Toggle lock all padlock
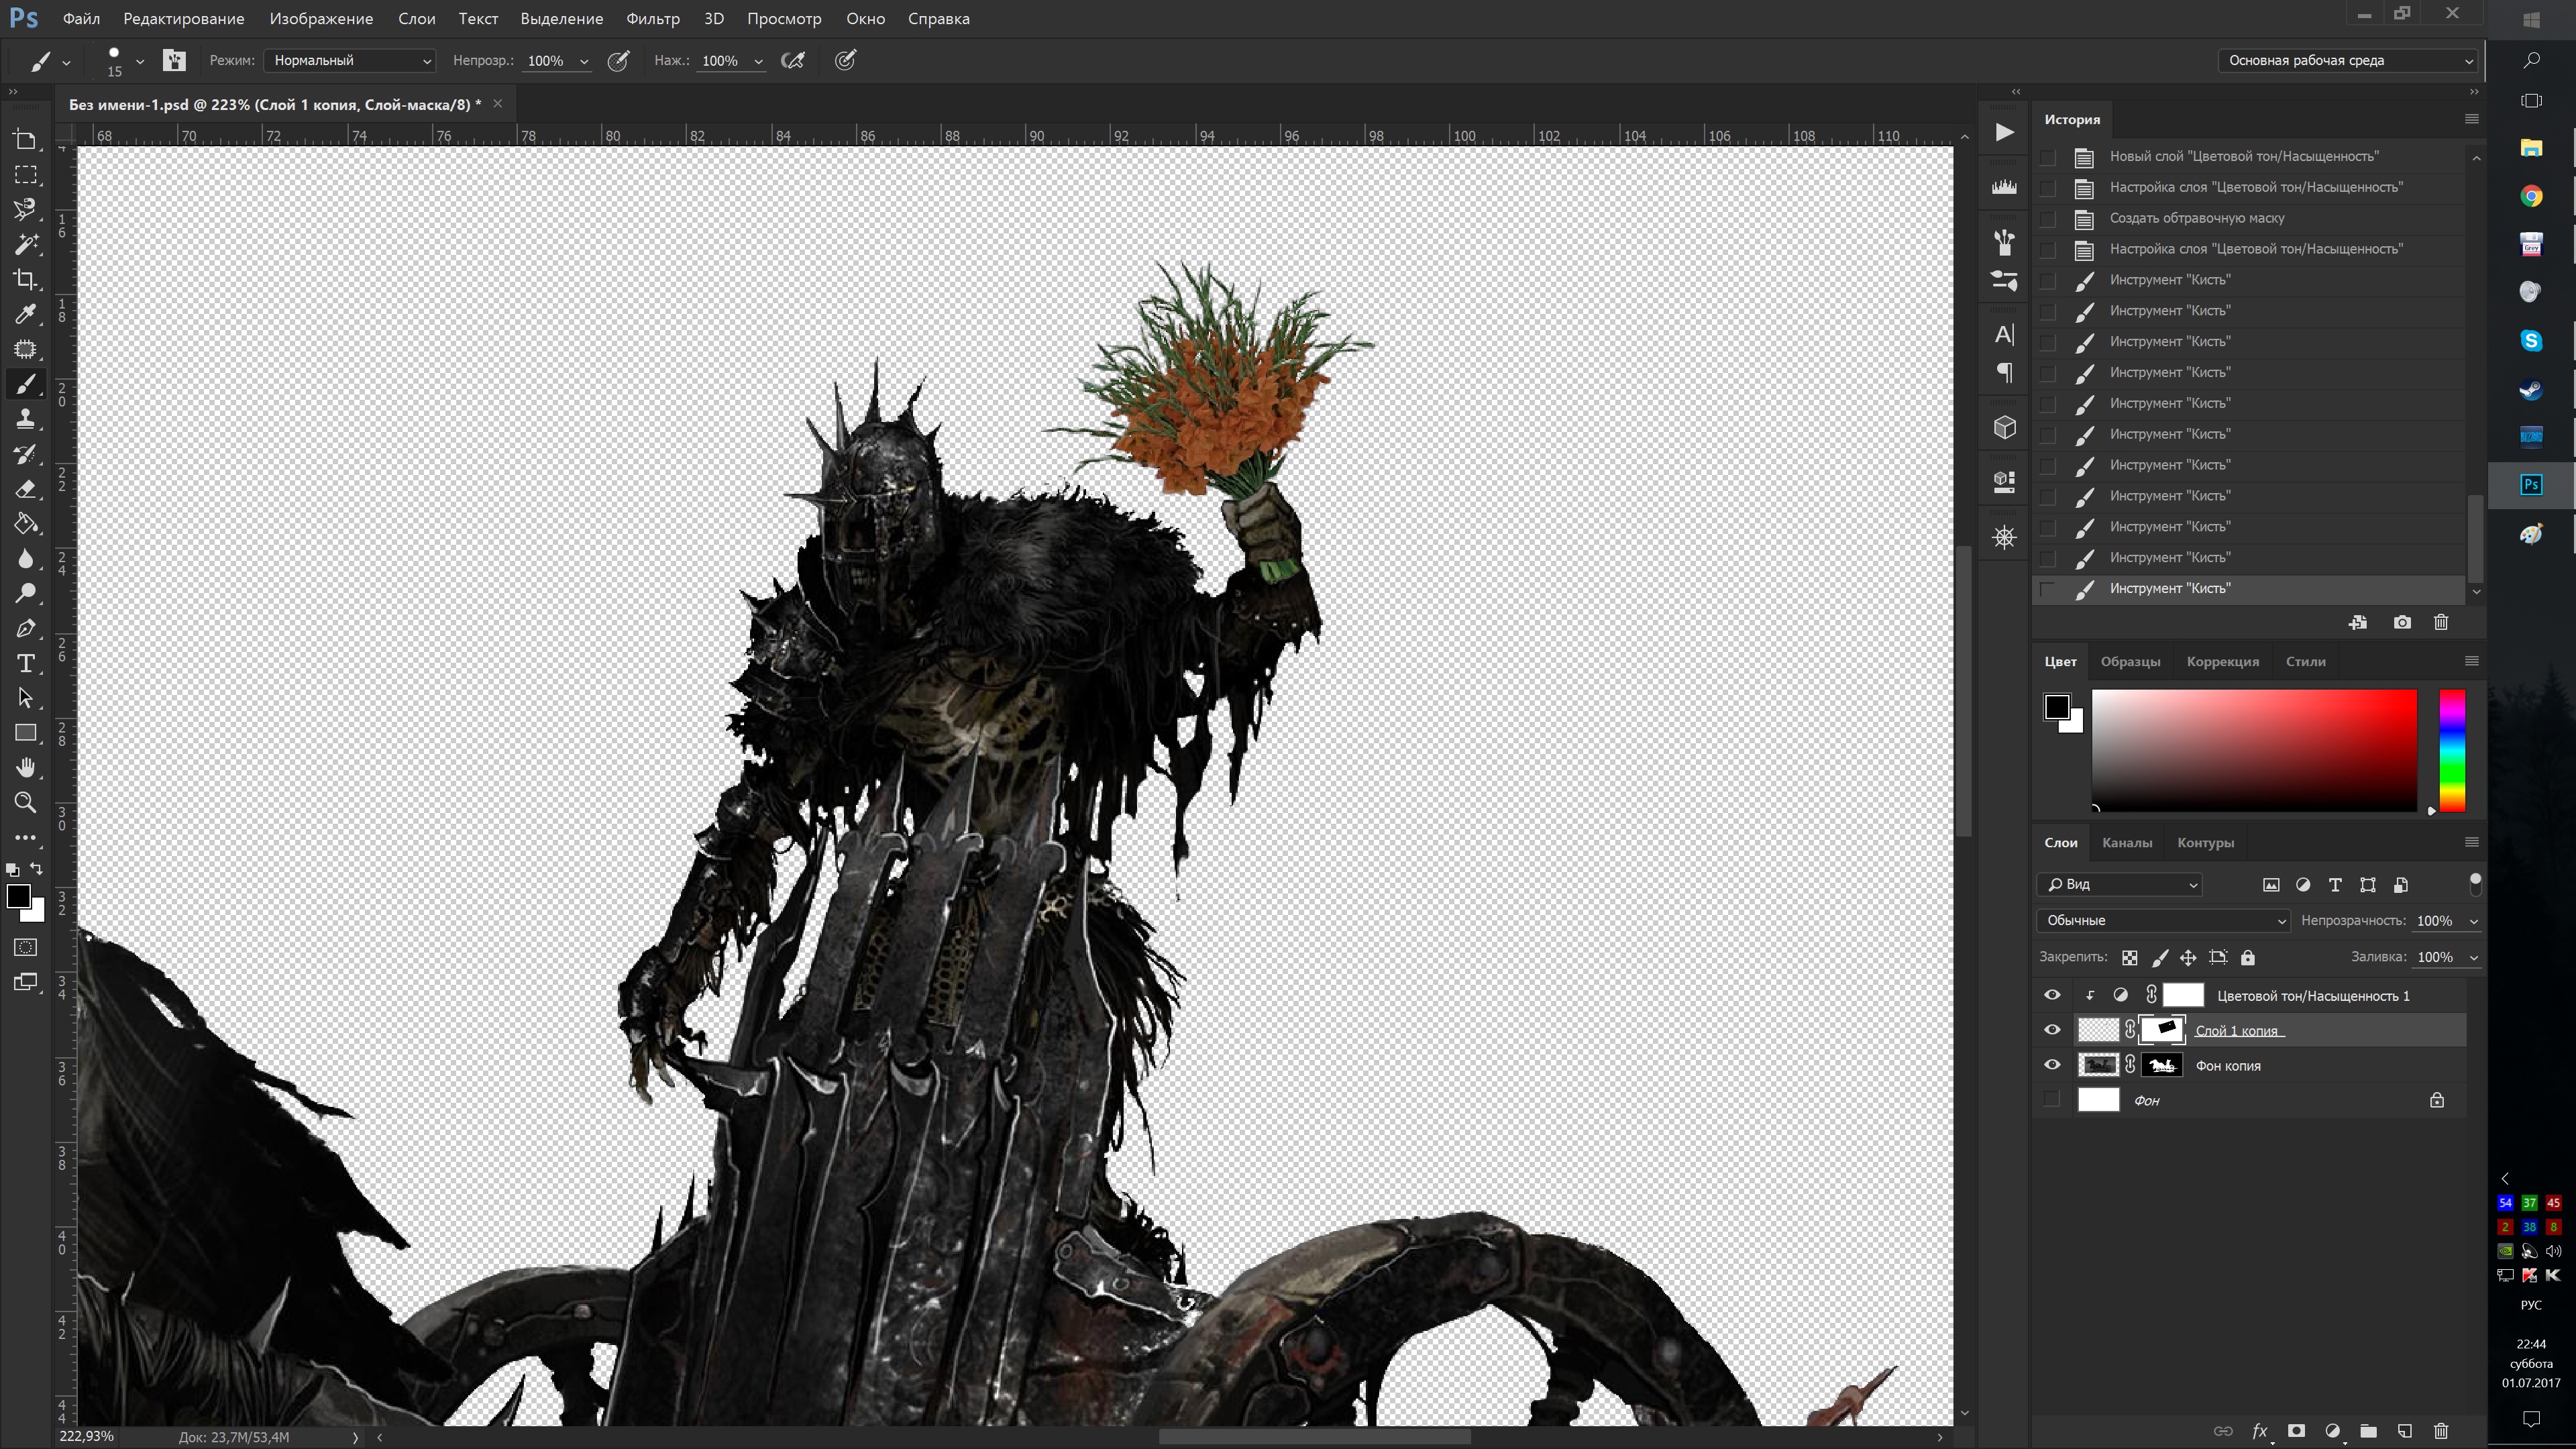This screenshot has height=1449, width=2576. click(2248, 957)
